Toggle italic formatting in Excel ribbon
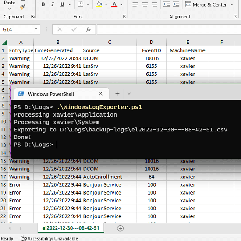241x241 pixels. 53,4
